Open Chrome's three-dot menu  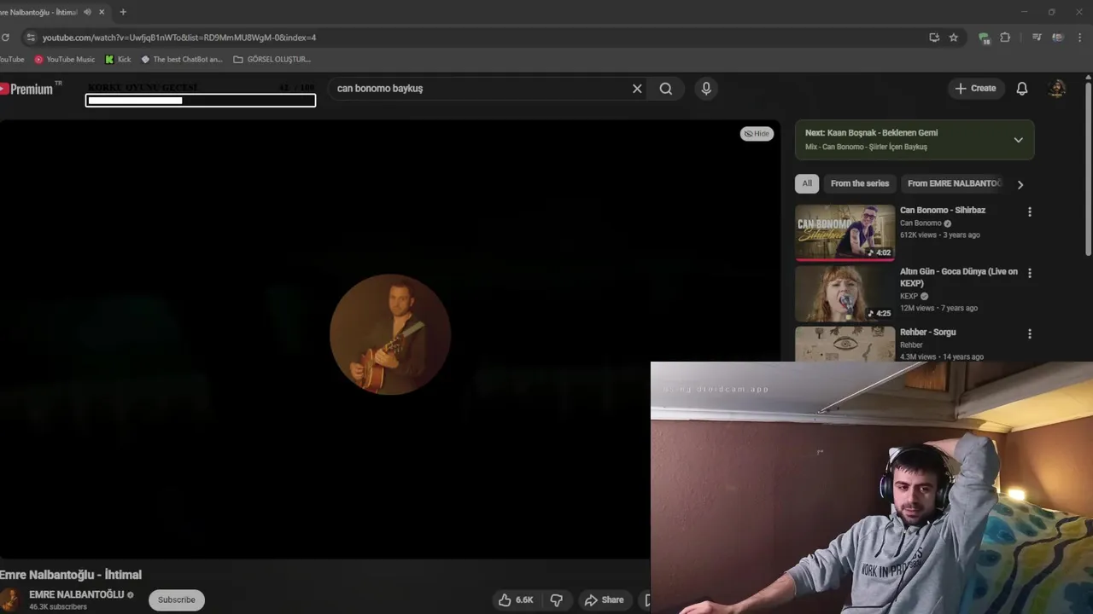coord(1081,38)
